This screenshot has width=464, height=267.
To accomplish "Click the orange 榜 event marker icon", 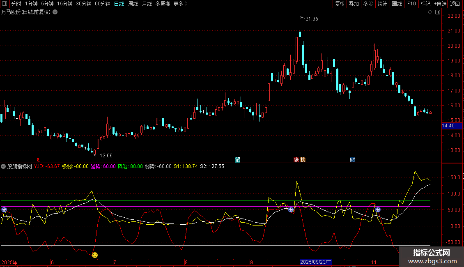I will pos(303,160).
